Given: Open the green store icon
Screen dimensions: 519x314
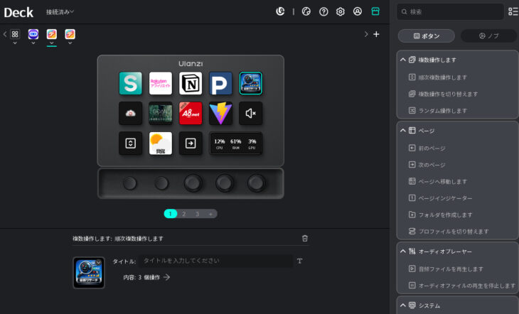Looking at the screenshot, I should coord(375,11).
